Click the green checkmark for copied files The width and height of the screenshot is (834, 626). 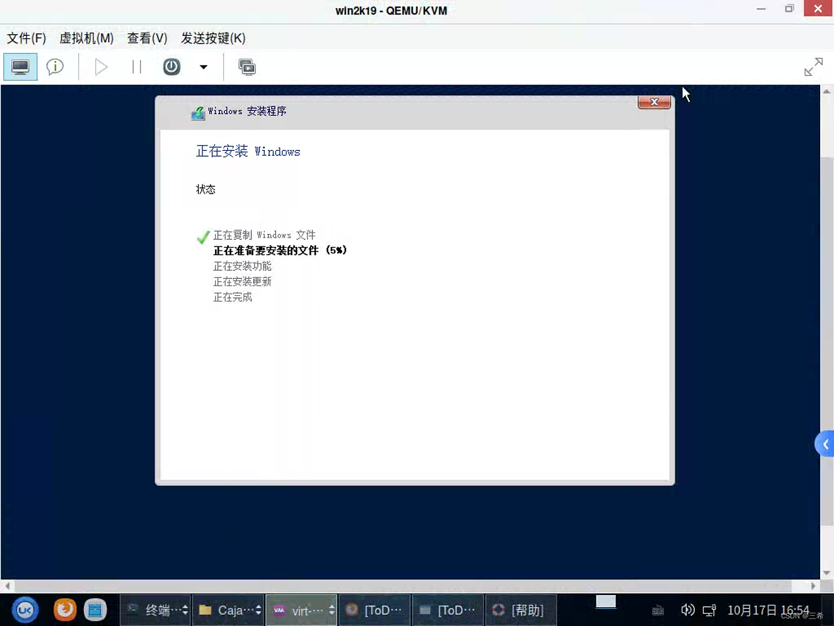(x=203, y=237)
